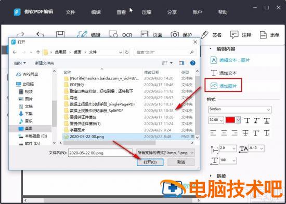Select 下载 in navigation pane

coord(25,114)
